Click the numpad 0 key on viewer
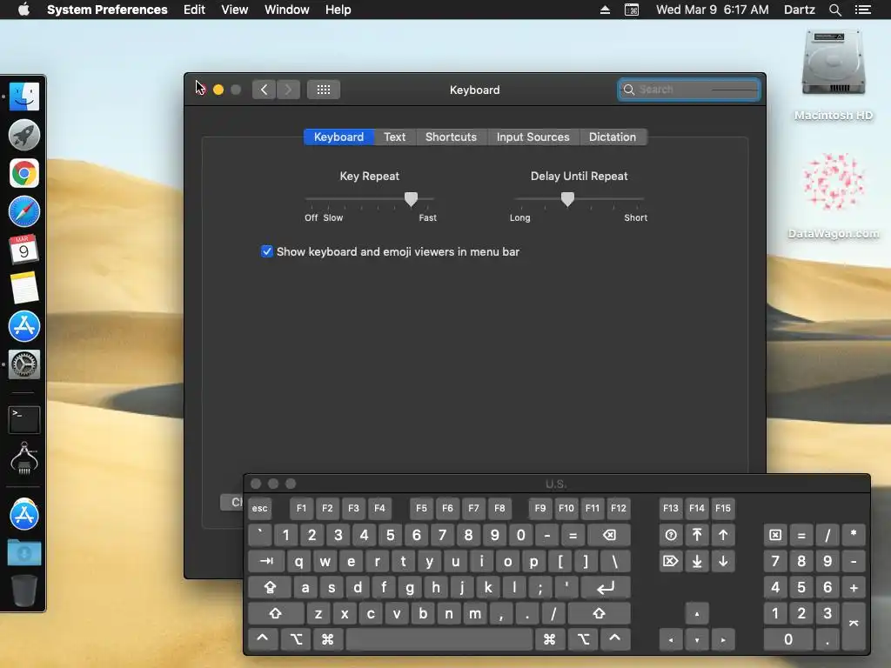The height and width of the screenshot is (668, 891). click(788, 639)
